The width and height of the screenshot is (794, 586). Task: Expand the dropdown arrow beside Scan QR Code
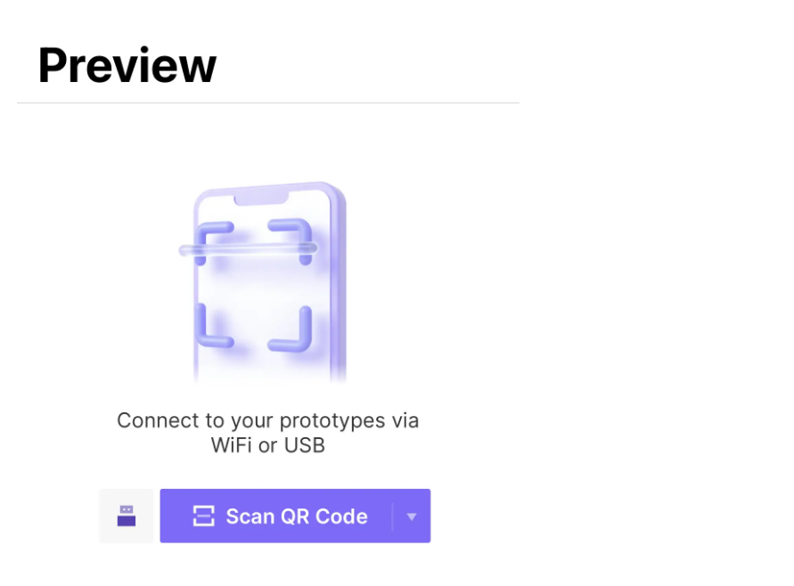[412, 517]
